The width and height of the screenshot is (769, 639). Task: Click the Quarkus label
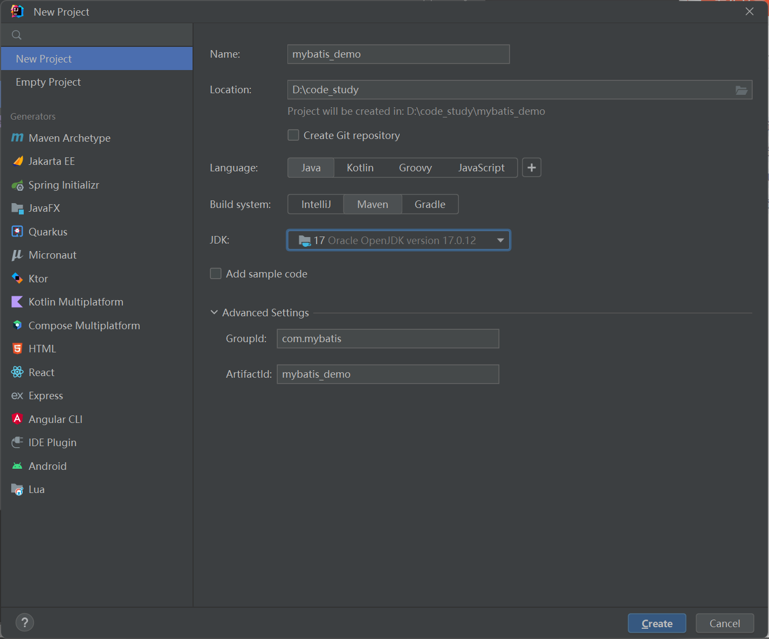pyautogui.click(x=48, y=232)
